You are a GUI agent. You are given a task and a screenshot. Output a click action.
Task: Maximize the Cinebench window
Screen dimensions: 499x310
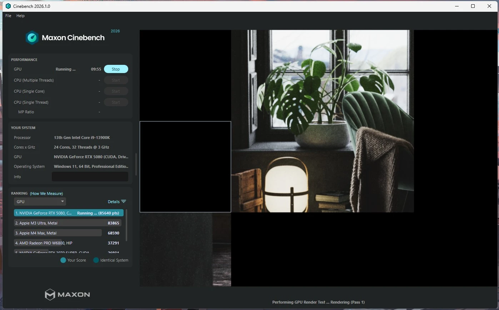click(473, 6)
